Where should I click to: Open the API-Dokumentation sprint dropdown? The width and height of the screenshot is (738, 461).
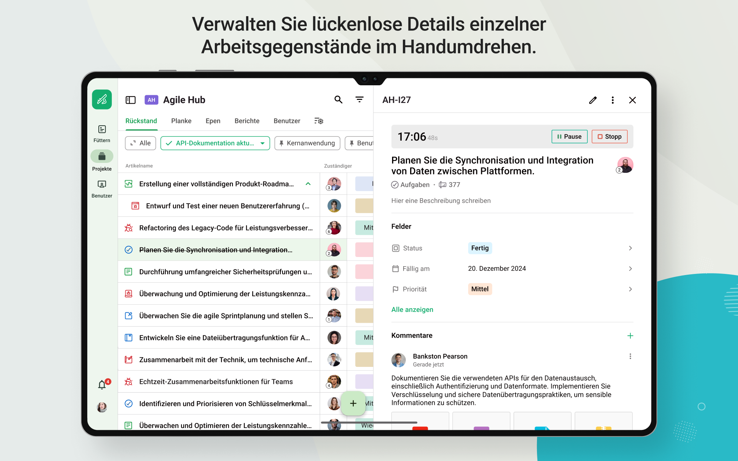215,143
